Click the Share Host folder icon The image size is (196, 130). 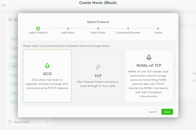[10, 122]
